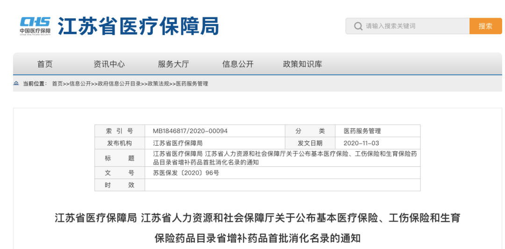Select document number 苏医保发〔2020〕96号
Image resolution: width=505 pixels, height=249 pixels.
pos(186,173)
